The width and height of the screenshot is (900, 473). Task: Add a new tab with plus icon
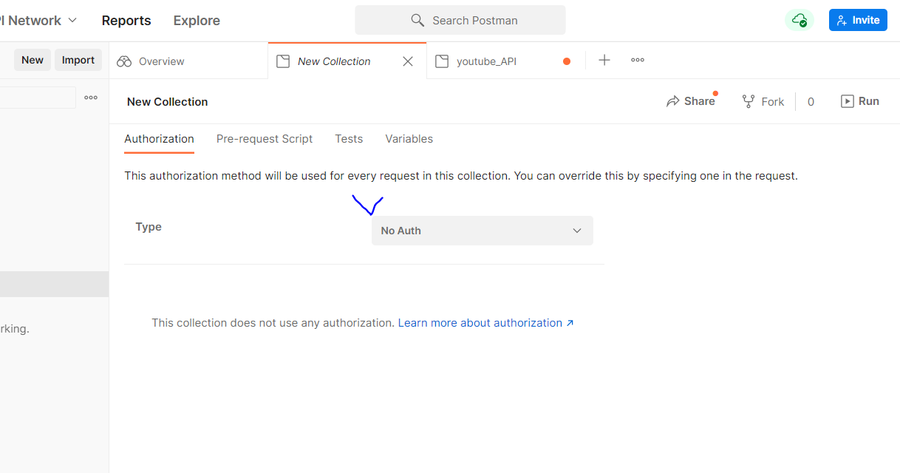pyautogui.click(x=604, y=61)
